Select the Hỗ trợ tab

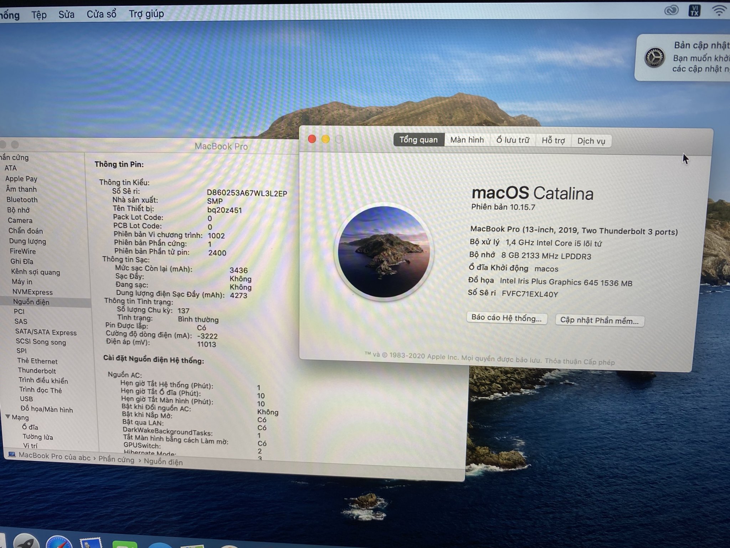[553, 141]
